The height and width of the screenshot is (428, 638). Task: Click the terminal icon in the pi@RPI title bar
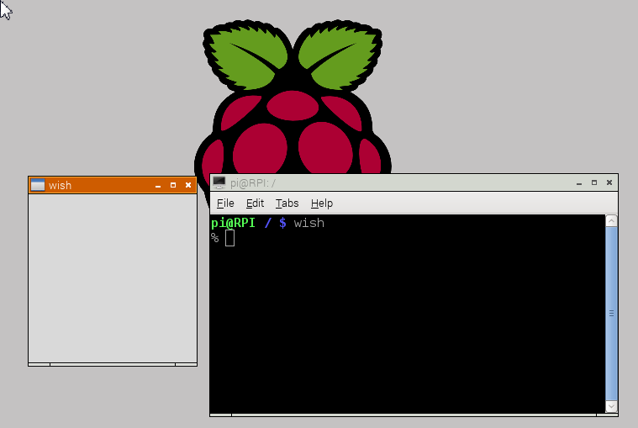219,182
